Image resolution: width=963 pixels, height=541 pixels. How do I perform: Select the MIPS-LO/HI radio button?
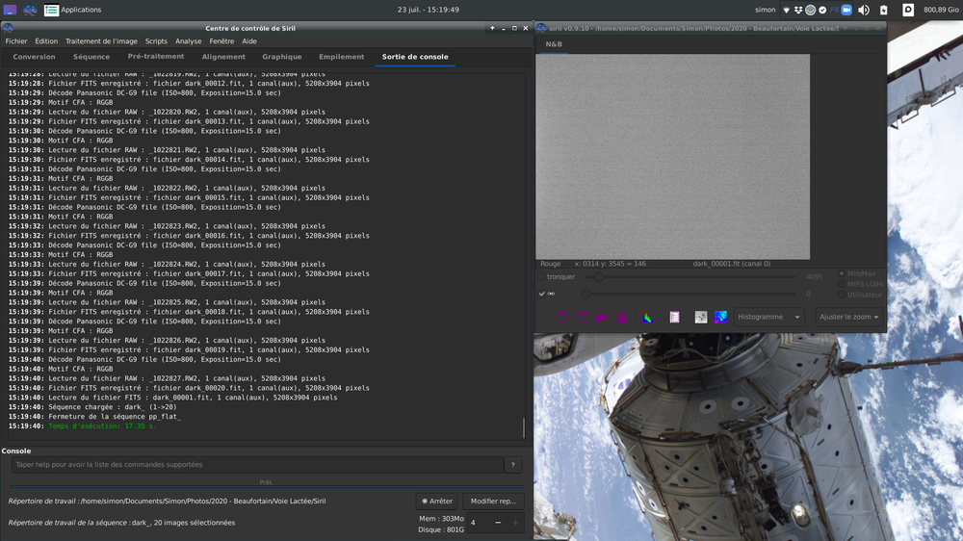click(x=841, y=284)
